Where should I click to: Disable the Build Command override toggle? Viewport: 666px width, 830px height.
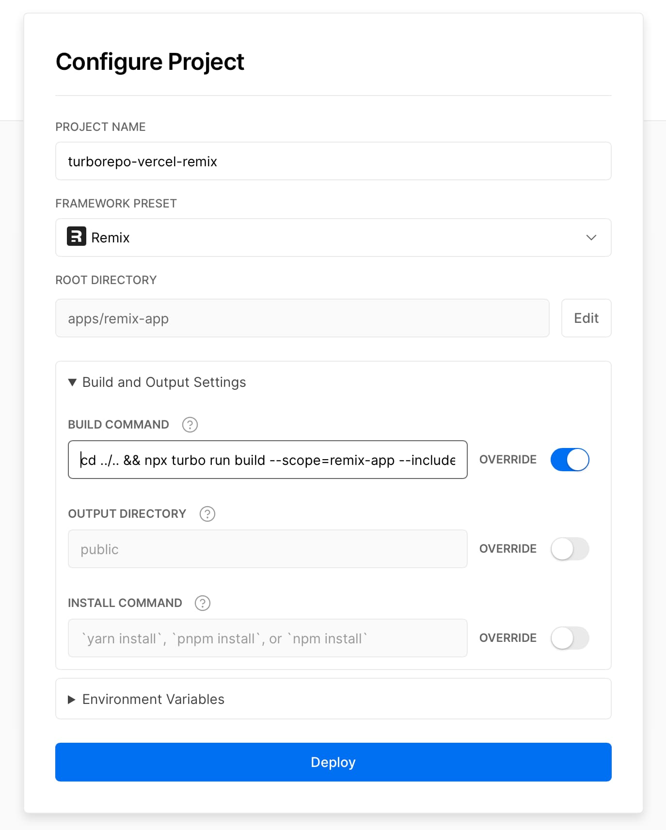[x=570, y=460]
